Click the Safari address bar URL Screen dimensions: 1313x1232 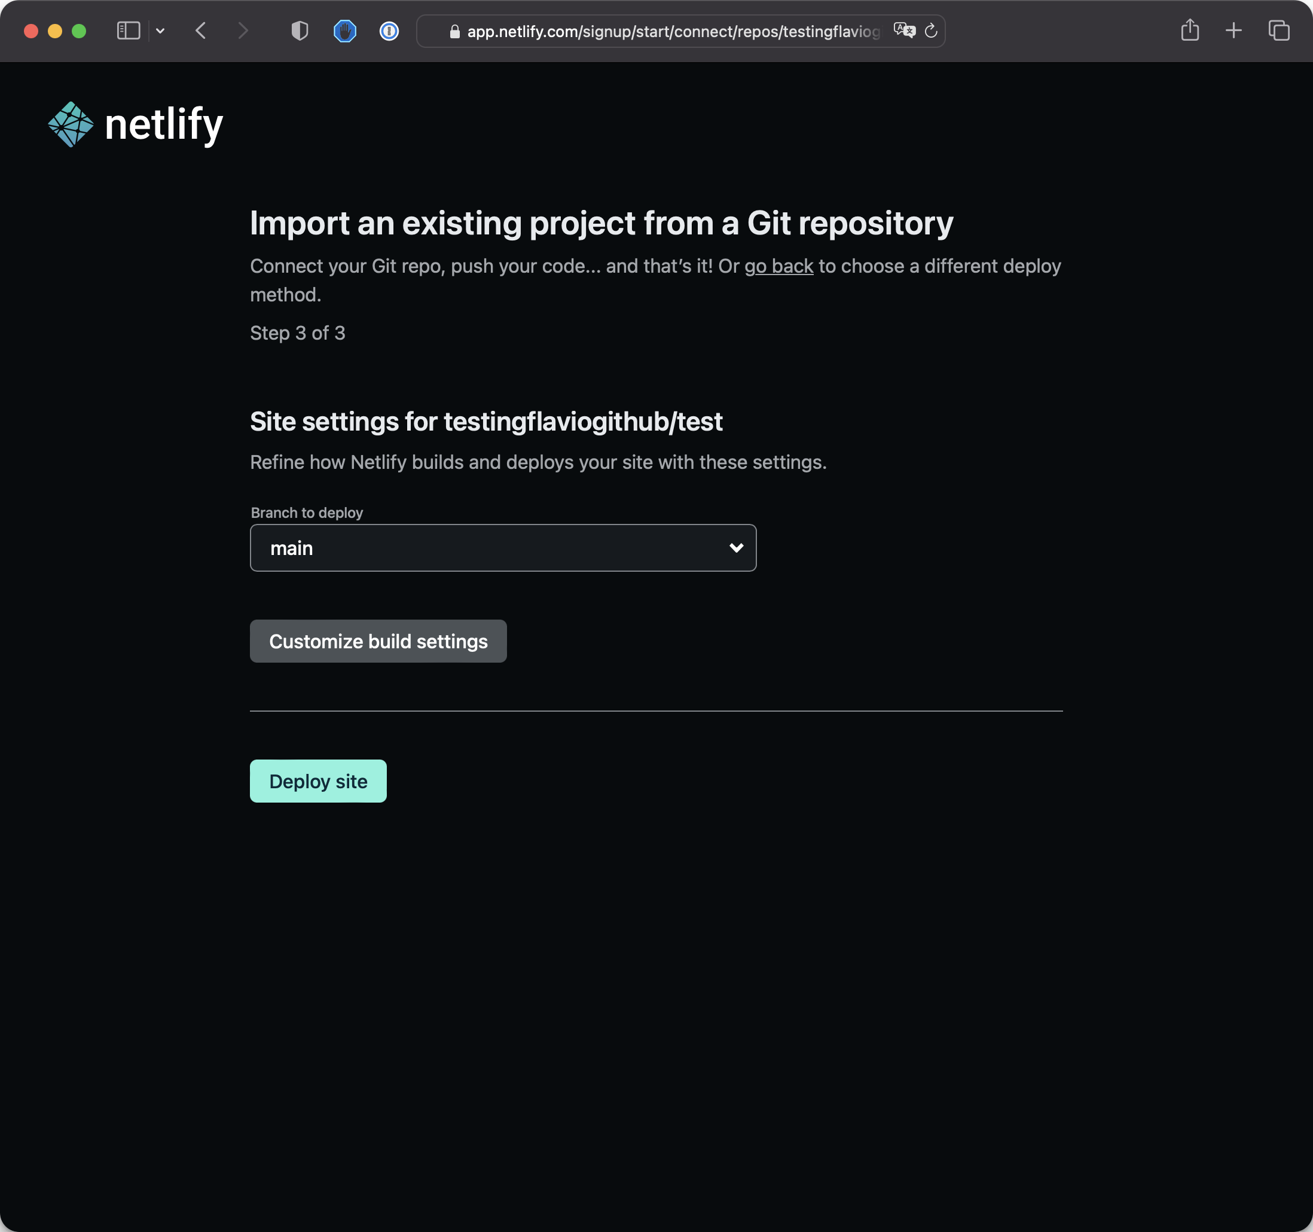coord(673,32)
